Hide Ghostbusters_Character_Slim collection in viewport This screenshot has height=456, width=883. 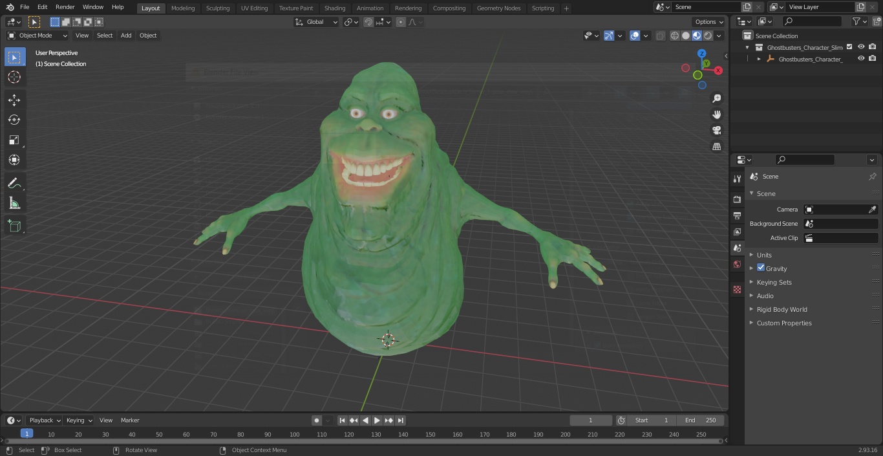(x=861, y=47)
